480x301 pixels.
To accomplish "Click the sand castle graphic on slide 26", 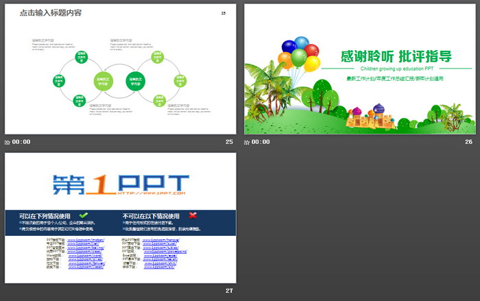I will 369,117.
